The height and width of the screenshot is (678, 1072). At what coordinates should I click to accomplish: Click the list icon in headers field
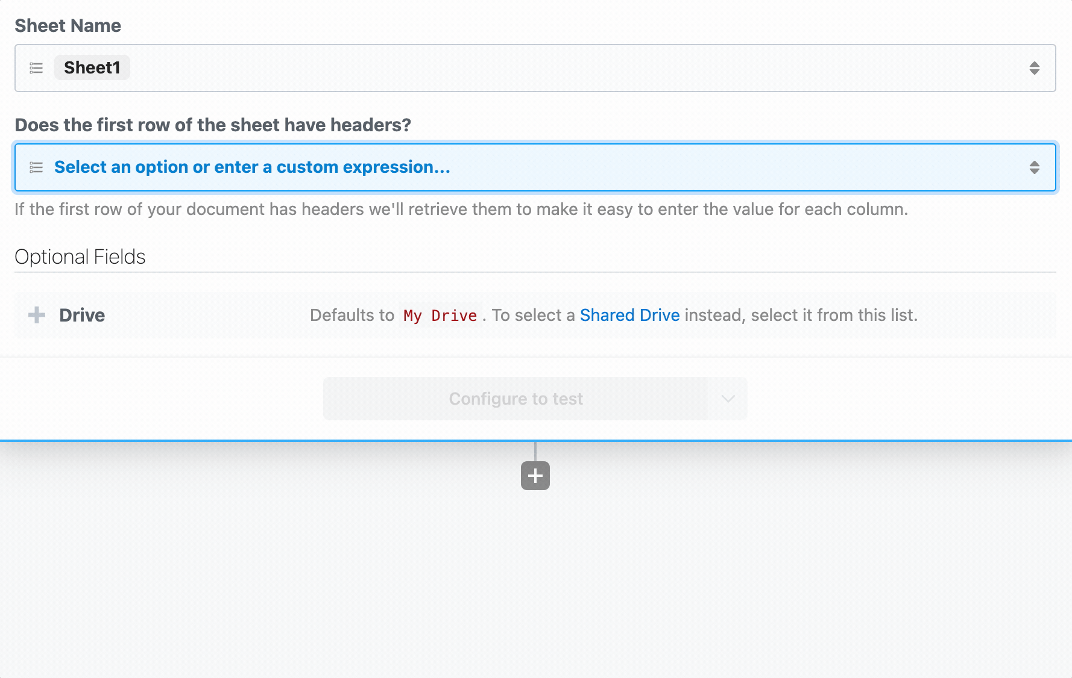point(36,167)
